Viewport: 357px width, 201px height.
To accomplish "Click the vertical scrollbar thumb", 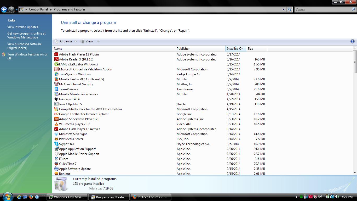I will pyautogui.click(x=355, y=62).
